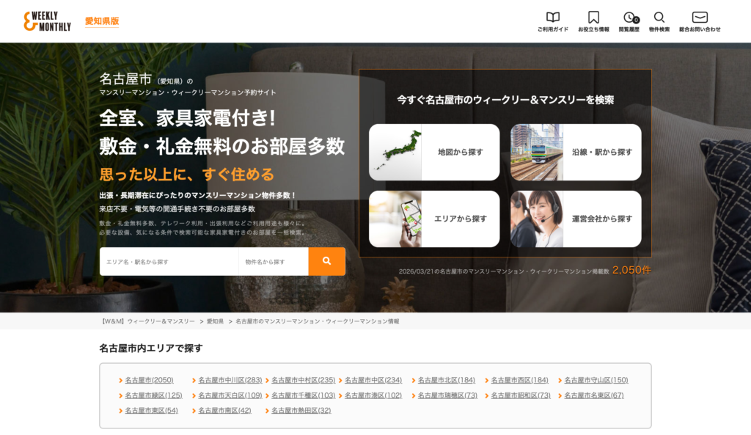Open 愛知県 breadcrumb link
The image size is (751, 435).
216,321
